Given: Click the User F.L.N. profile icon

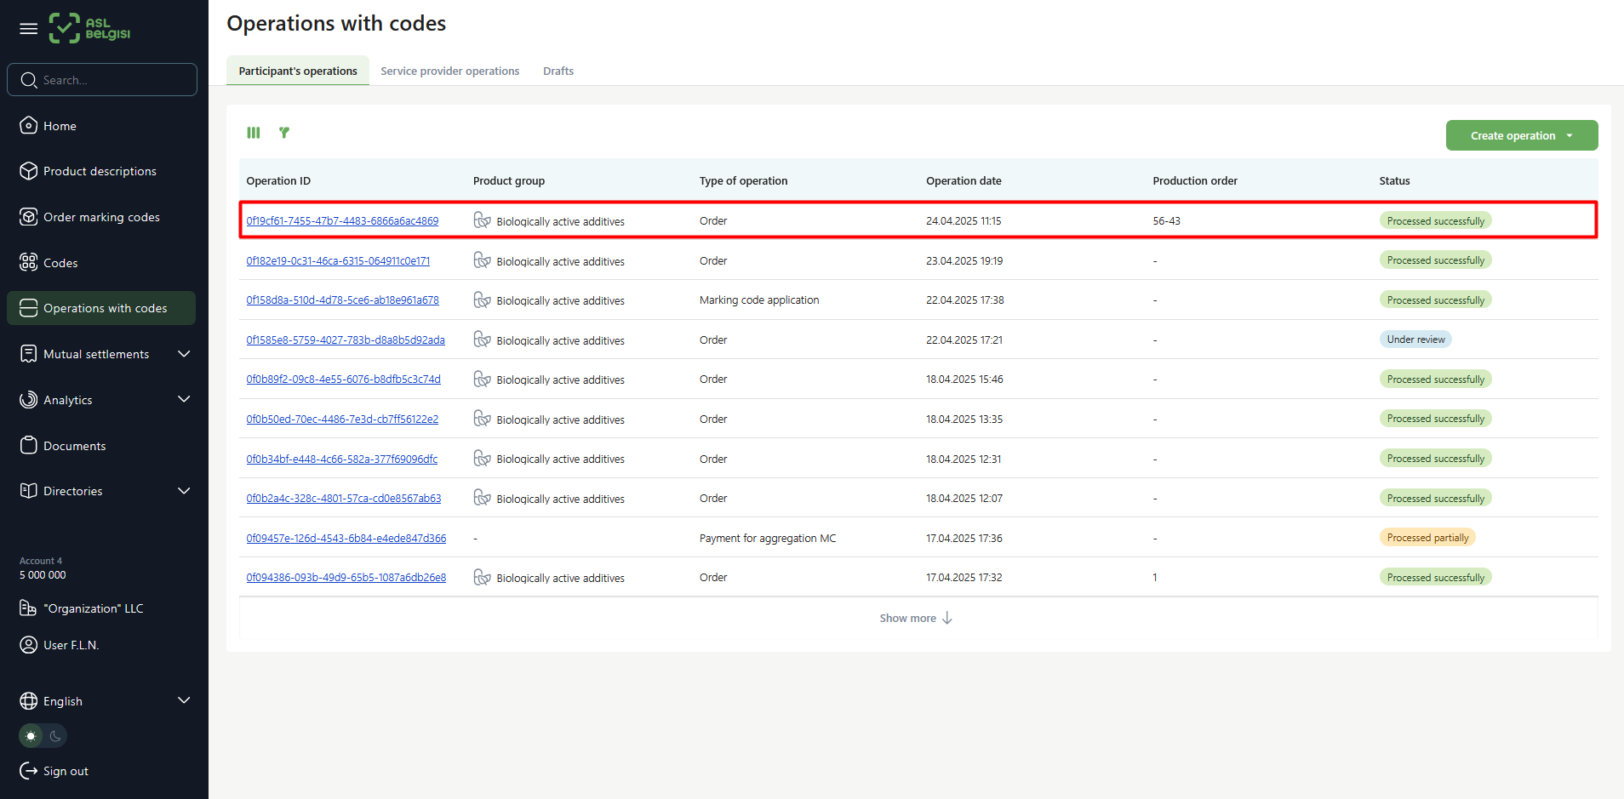Looking at the screenshot, I should [28, 645].
